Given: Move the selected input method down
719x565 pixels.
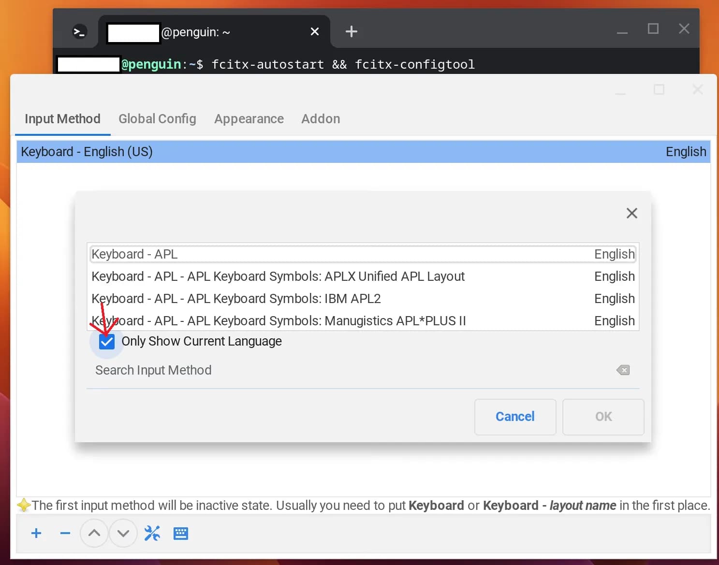Looking at the screenshot, I should 123,533.
